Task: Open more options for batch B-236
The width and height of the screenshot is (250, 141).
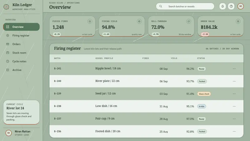Action: (234, 131)
